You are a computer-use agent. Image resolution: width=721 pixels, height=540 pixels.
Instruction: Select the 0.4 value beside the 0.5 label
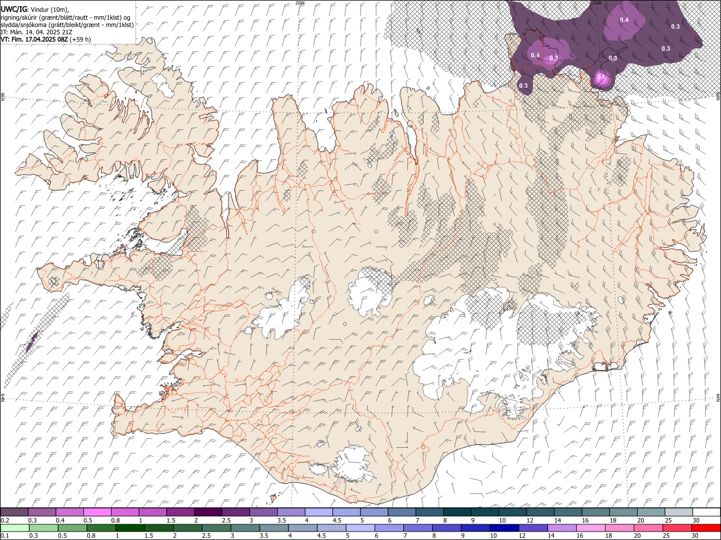coord(535,55)
